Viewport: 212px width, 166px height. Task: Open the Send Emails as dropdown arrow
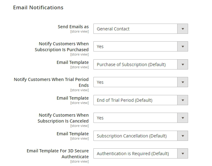pyautogui.click(x=183, y=29)
